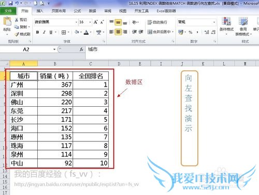Open the jingyan.baidu.com hyperlink
Screen dimensions: 259x195
[77, 184]
